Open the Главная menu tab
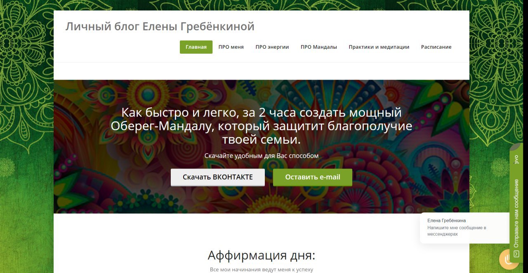 point(196,47)
